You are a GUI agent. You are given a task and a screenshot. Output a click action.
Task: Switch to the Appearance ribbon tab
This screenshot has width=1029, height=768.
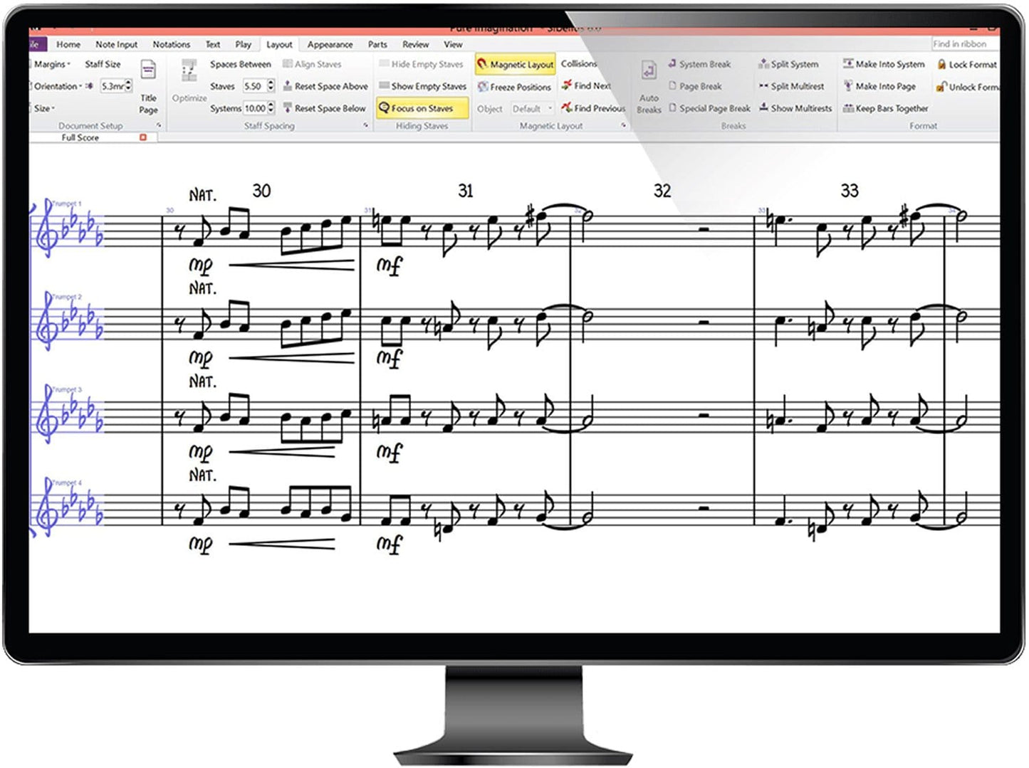pyautogui.click(x=330, y=44)
